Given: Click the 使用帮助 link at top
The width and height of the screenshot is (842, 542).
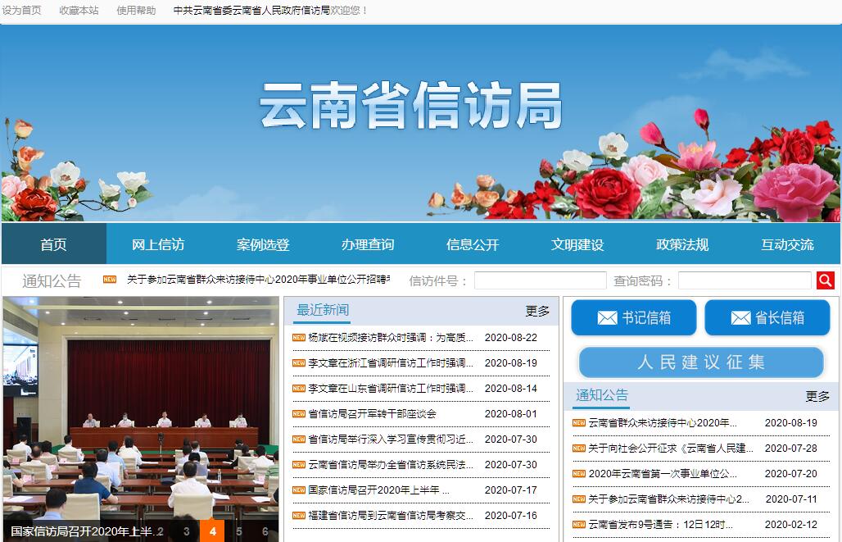Looking at the screenshot, I should coord(136,11).
